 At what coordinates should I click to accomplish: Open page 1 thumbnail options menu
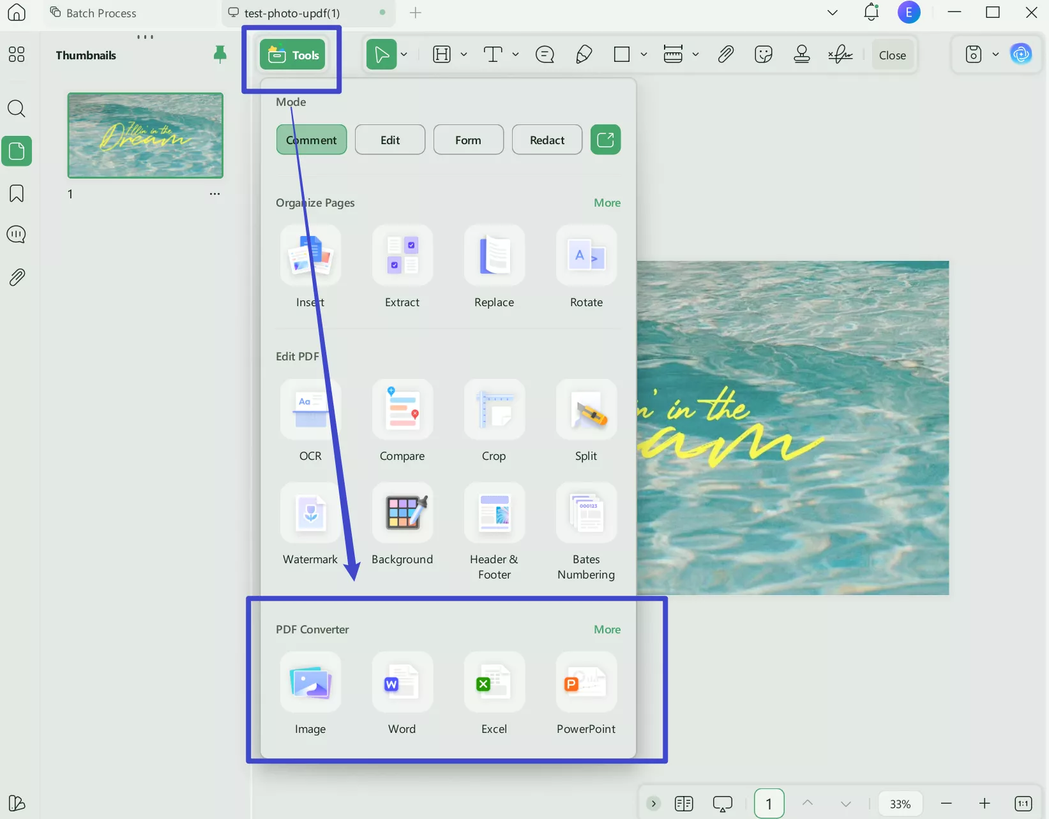[x=215, y=194]
